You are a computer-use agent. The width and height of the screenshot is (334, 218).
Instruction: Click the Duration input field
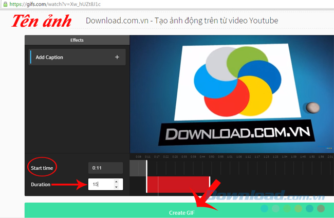pos(105,184)
